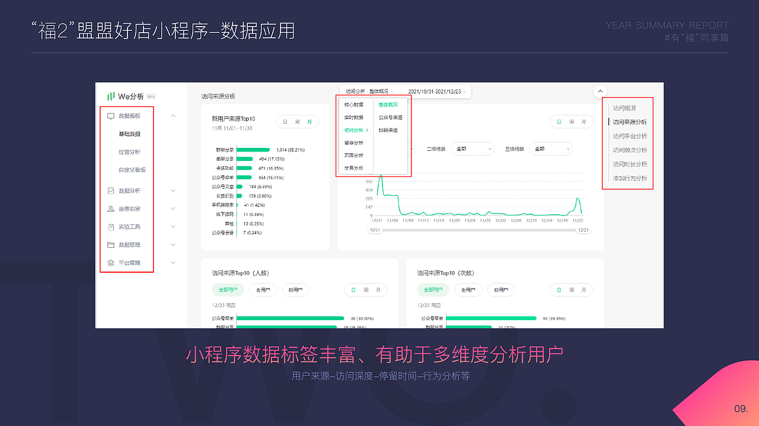Click the We分析 green logo icon

point(111,96)
